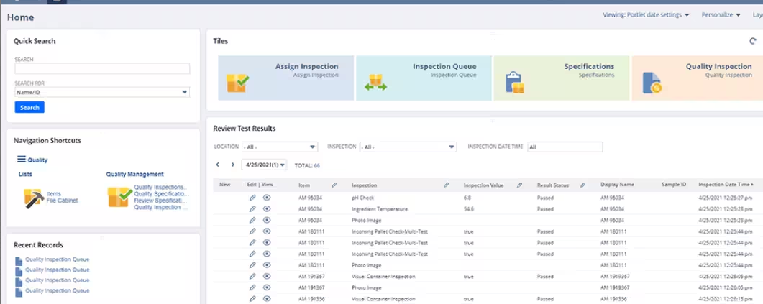The image size is (763, 304).
Task: Open the 4/25/2021 date selector dropdown
Action: 265,165
